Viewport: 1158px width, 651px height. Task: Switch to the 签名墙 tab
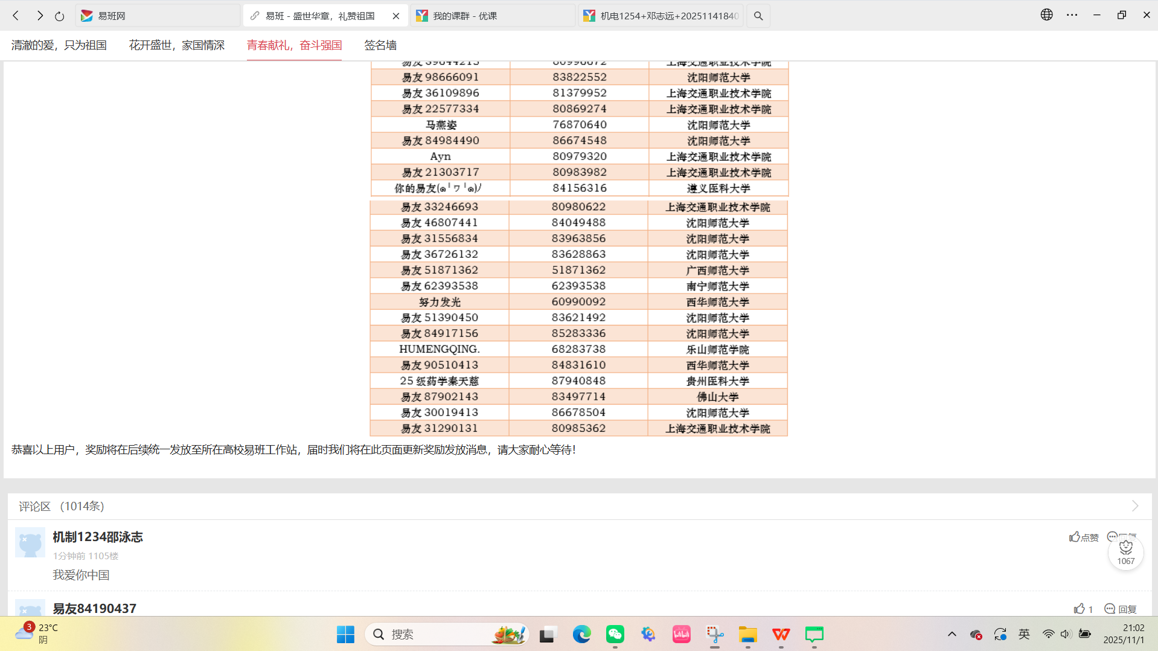(380, 45)
